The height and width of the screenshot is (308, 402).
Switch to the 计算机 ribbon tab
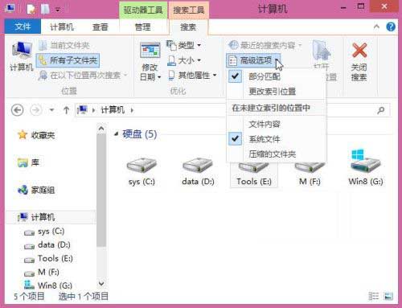click(62, 27)
